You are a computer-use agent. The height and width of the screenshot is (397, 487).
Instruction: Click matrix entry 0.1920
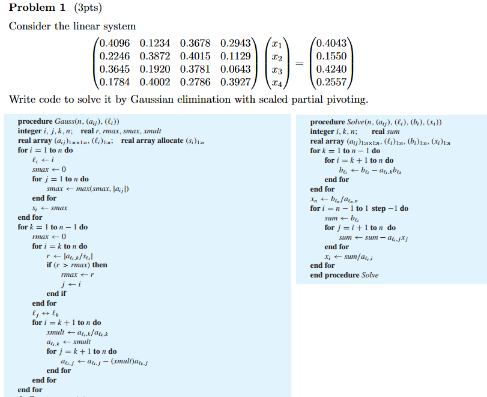155,69
